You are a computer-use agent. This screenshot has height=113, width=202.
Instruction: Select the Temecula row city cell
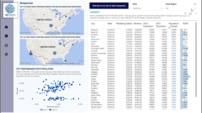click(x=94, y=30)
